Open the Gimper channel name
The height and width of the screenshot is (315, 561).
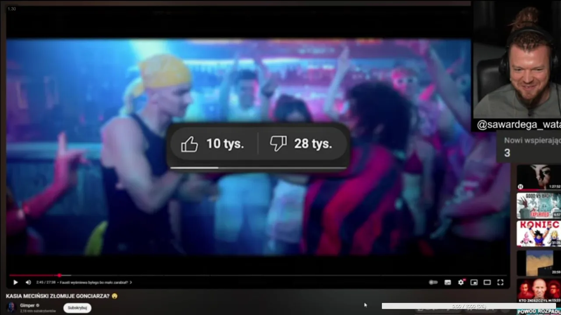click(27, 305)
